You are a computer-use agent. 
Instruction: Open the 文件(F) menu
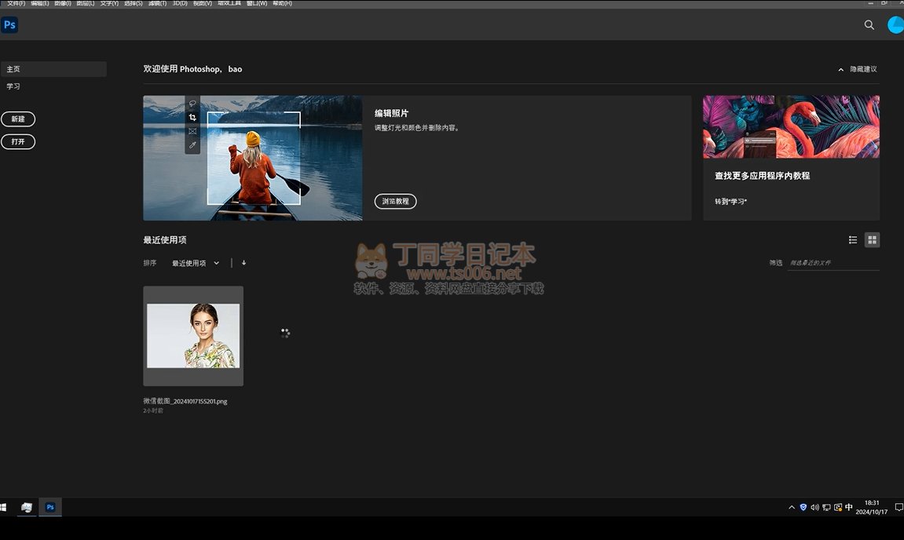16,3
